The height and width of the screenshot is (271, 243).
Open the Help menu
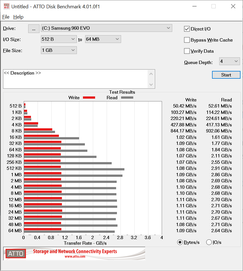click(x=18, y=17)
